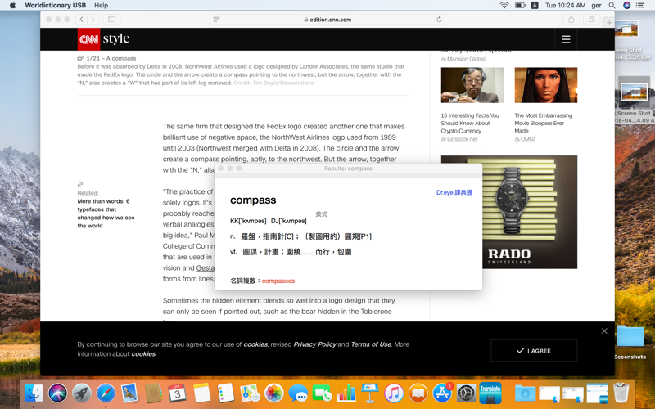Open Photos from the Dock
The image size is (655, 409).
[274, 393]
